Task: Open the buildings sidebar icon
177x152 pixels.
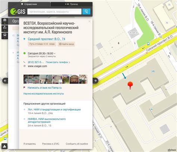Action: pos(5,29)
